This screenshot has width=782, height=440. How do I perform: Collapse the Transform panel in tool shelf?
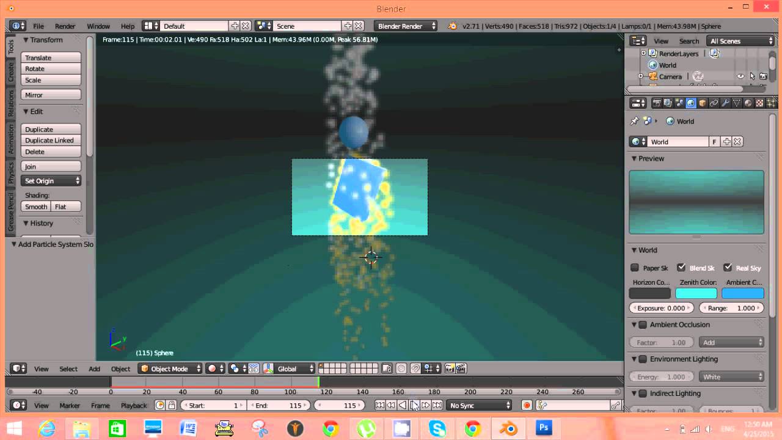pyautogui.click(x=26, y=40)
